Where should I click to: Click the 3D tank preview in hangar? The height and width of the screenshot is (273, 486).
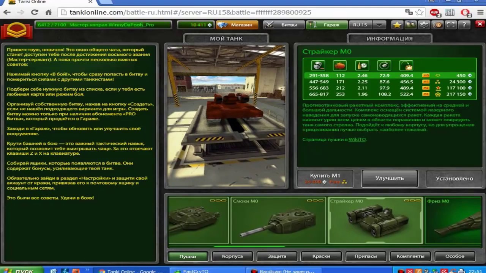click(226, 116)
